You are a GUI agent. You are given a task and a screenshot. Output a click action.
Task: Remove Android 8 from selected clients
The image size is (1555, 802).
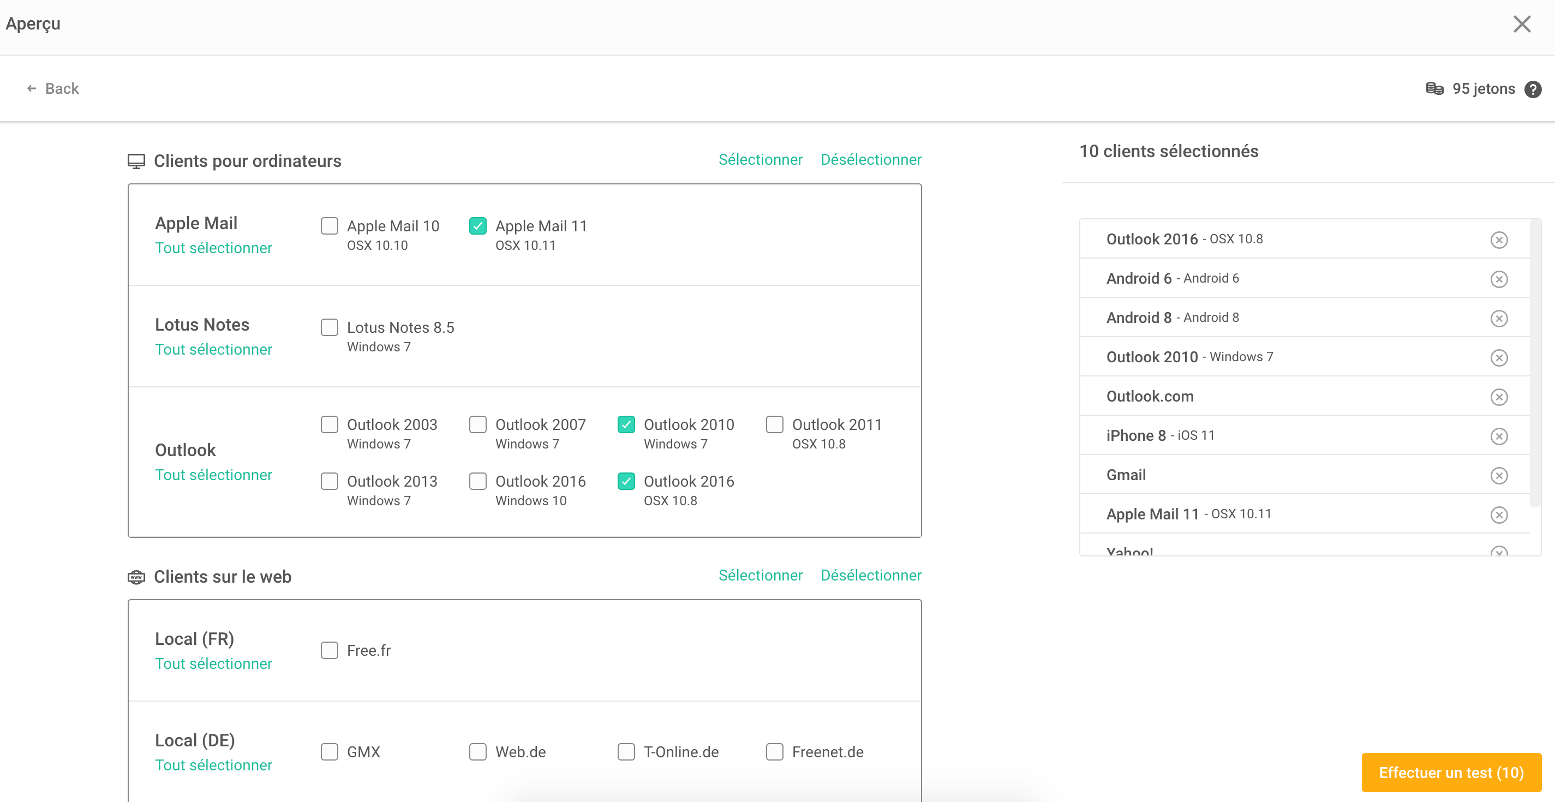[1499, 318]
